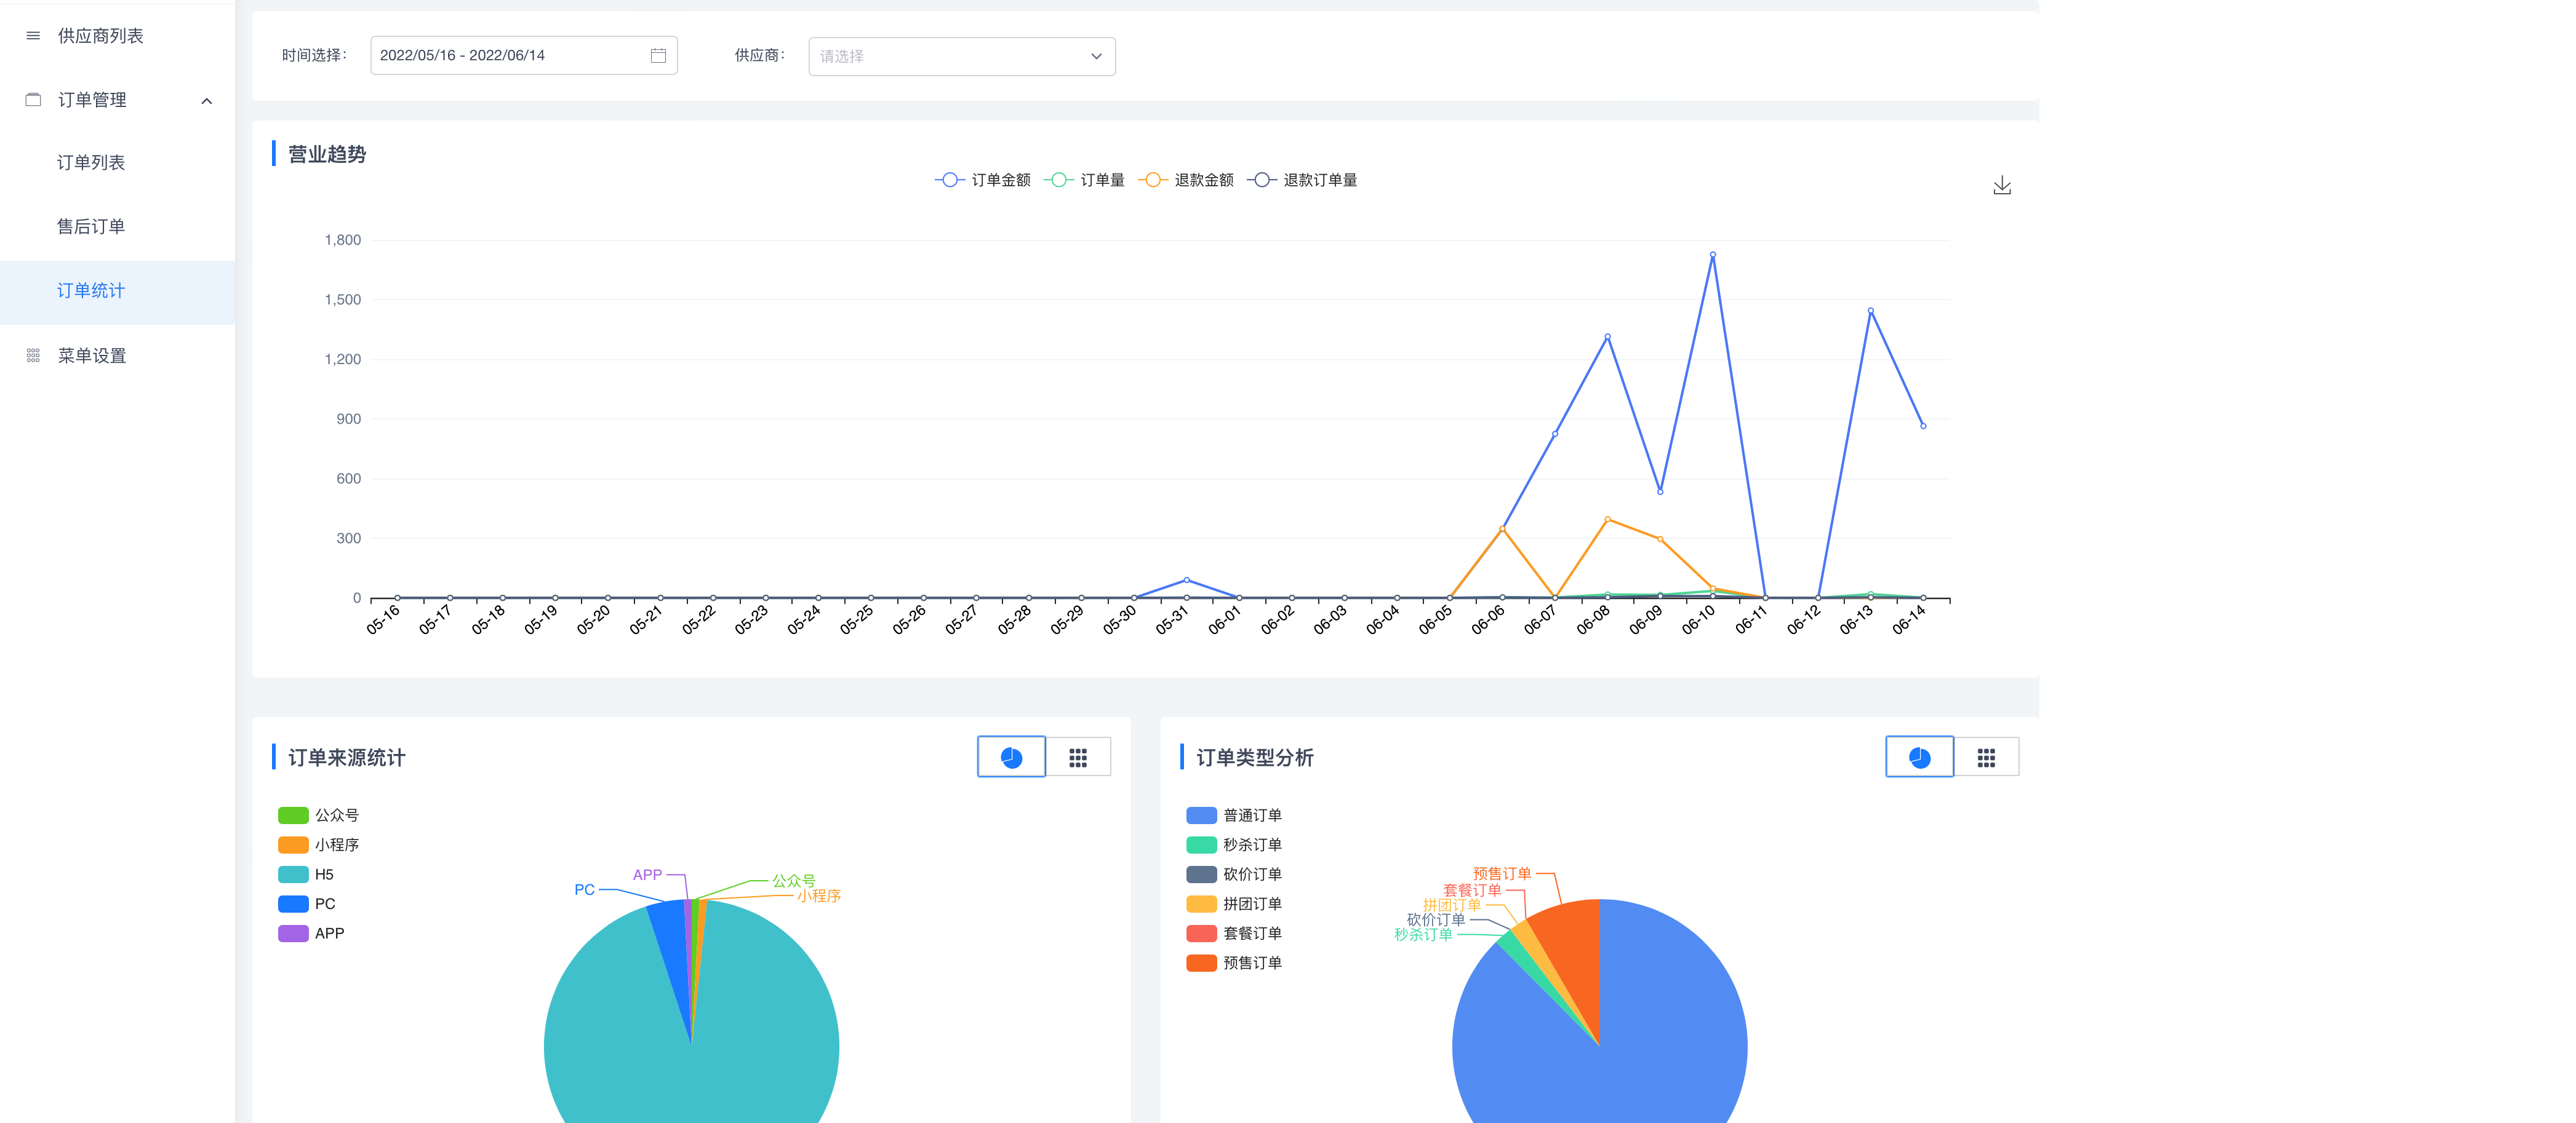
Task: Open the 订单列表 menu item
Action: (x=91, y=163)
